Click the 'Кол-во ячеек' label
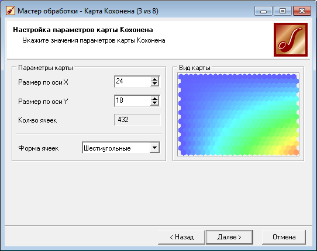This screenshot has height=251, width=317. click(37, 120)
